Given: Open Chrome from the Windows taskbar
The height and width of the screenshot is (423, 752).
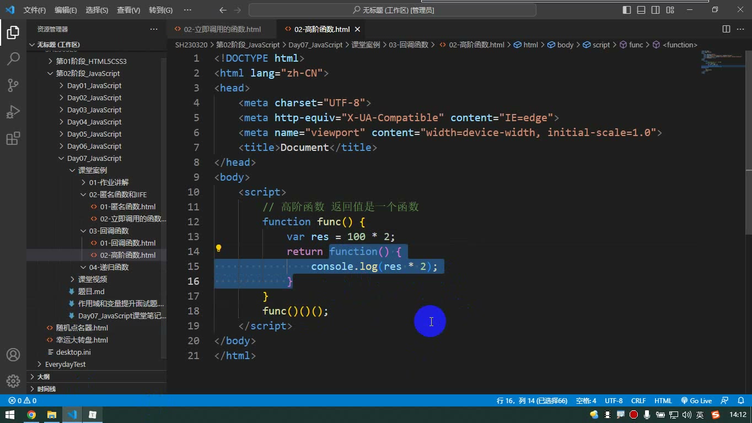Looking at the screenshot, I should 31,415.
